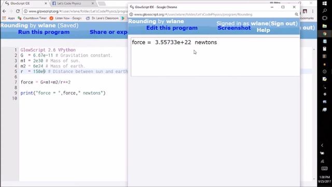Open the Countdown Timer bookmark

click(x=32, y=18)
